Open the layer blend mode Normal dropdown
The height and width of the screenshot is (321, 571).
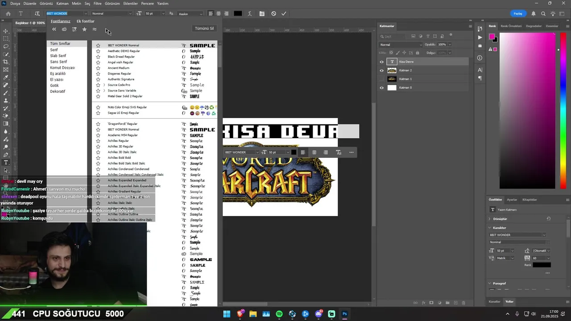(401, 45)
